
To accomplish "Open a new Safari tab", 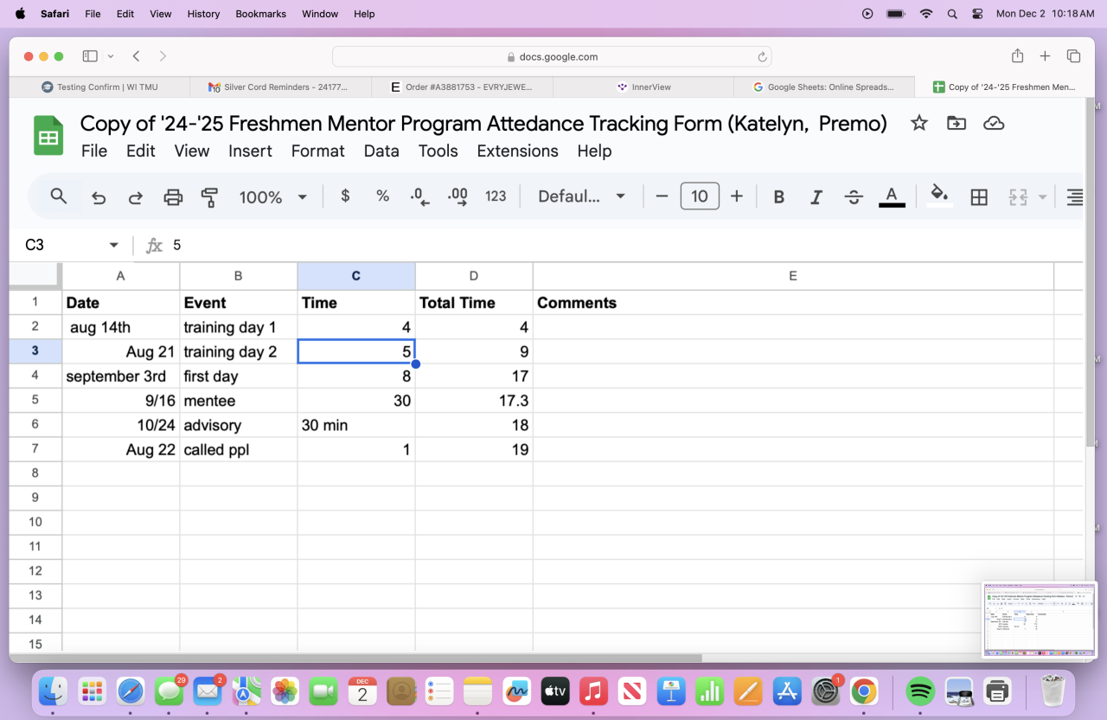I will pyautogui.click(x=1045, y=56).
